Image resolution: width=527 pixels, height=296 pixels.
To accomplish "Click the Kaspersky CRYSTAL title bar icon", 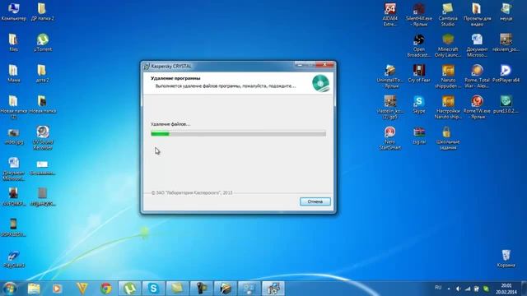I will click(x=147, y=67).
